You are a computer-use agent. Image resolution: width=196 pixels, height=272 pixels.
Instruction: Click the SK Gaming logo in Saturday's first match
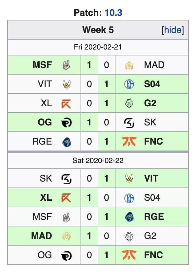pos(66,179)
